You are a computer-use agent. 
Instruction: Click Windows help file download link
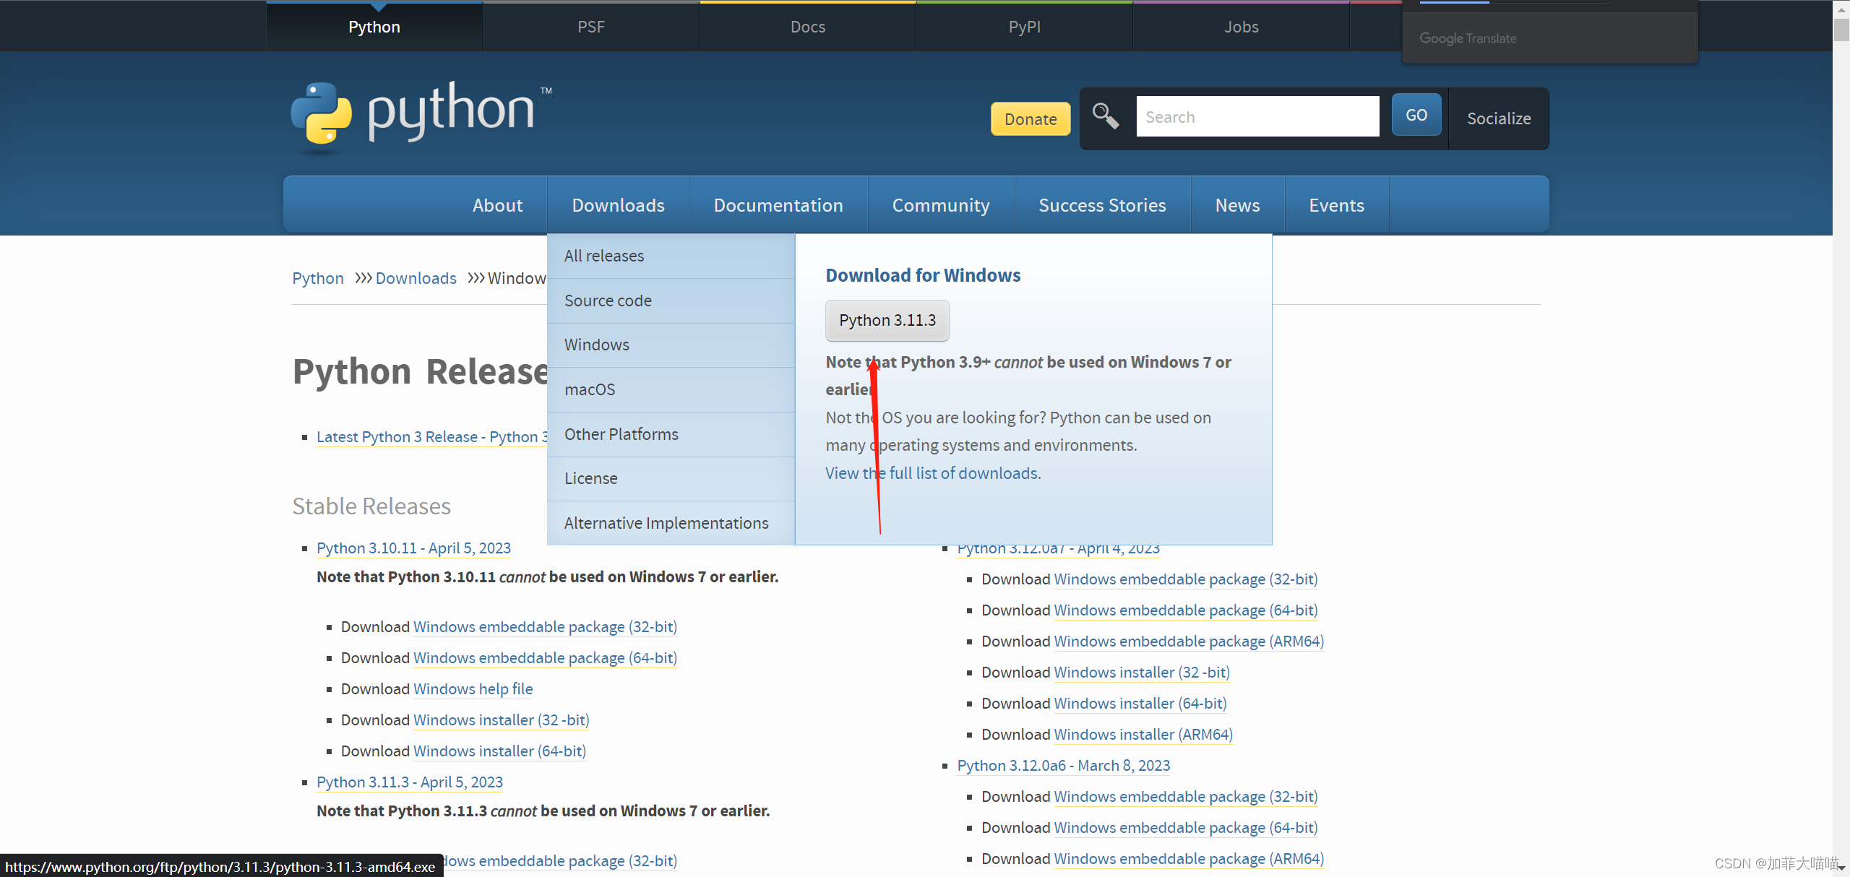473,689
